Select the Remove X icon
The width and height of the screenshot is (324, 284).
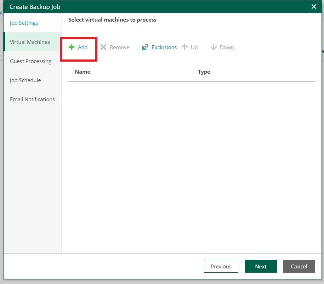[x=103, y=47]
